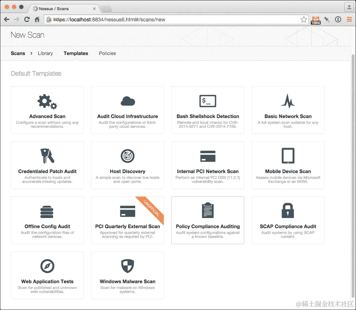Click the Default Templates heading

pos(36,74)
